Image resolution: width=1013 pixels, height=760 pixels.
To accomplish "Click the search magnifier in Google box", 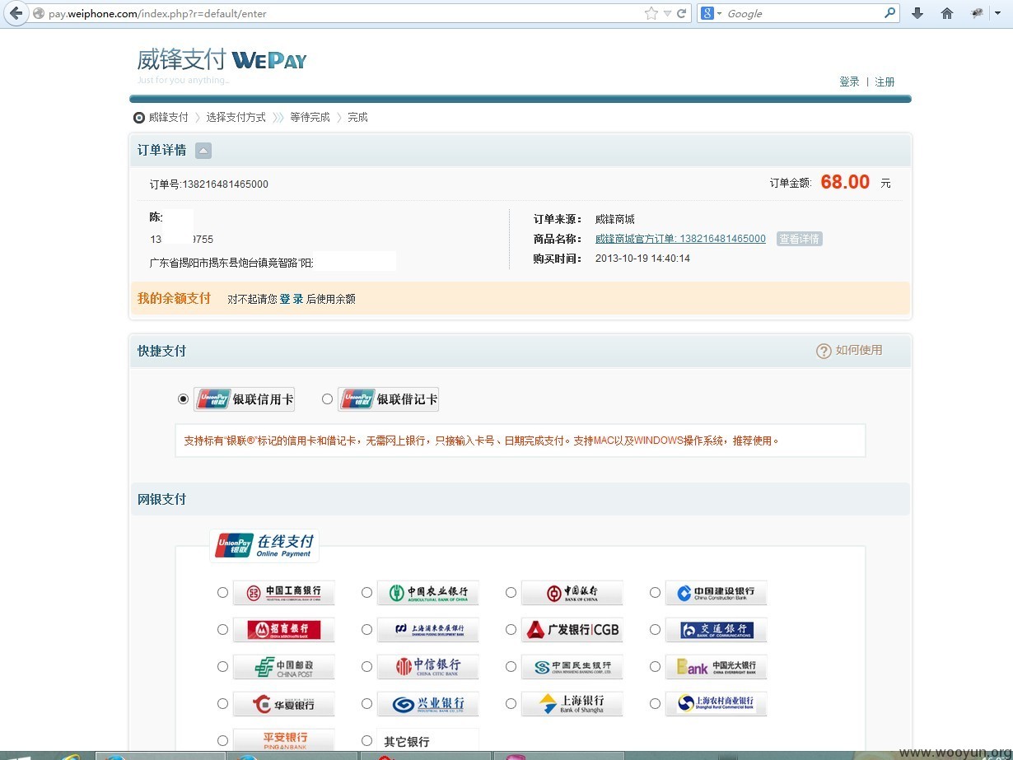I will tap(889, 13).
